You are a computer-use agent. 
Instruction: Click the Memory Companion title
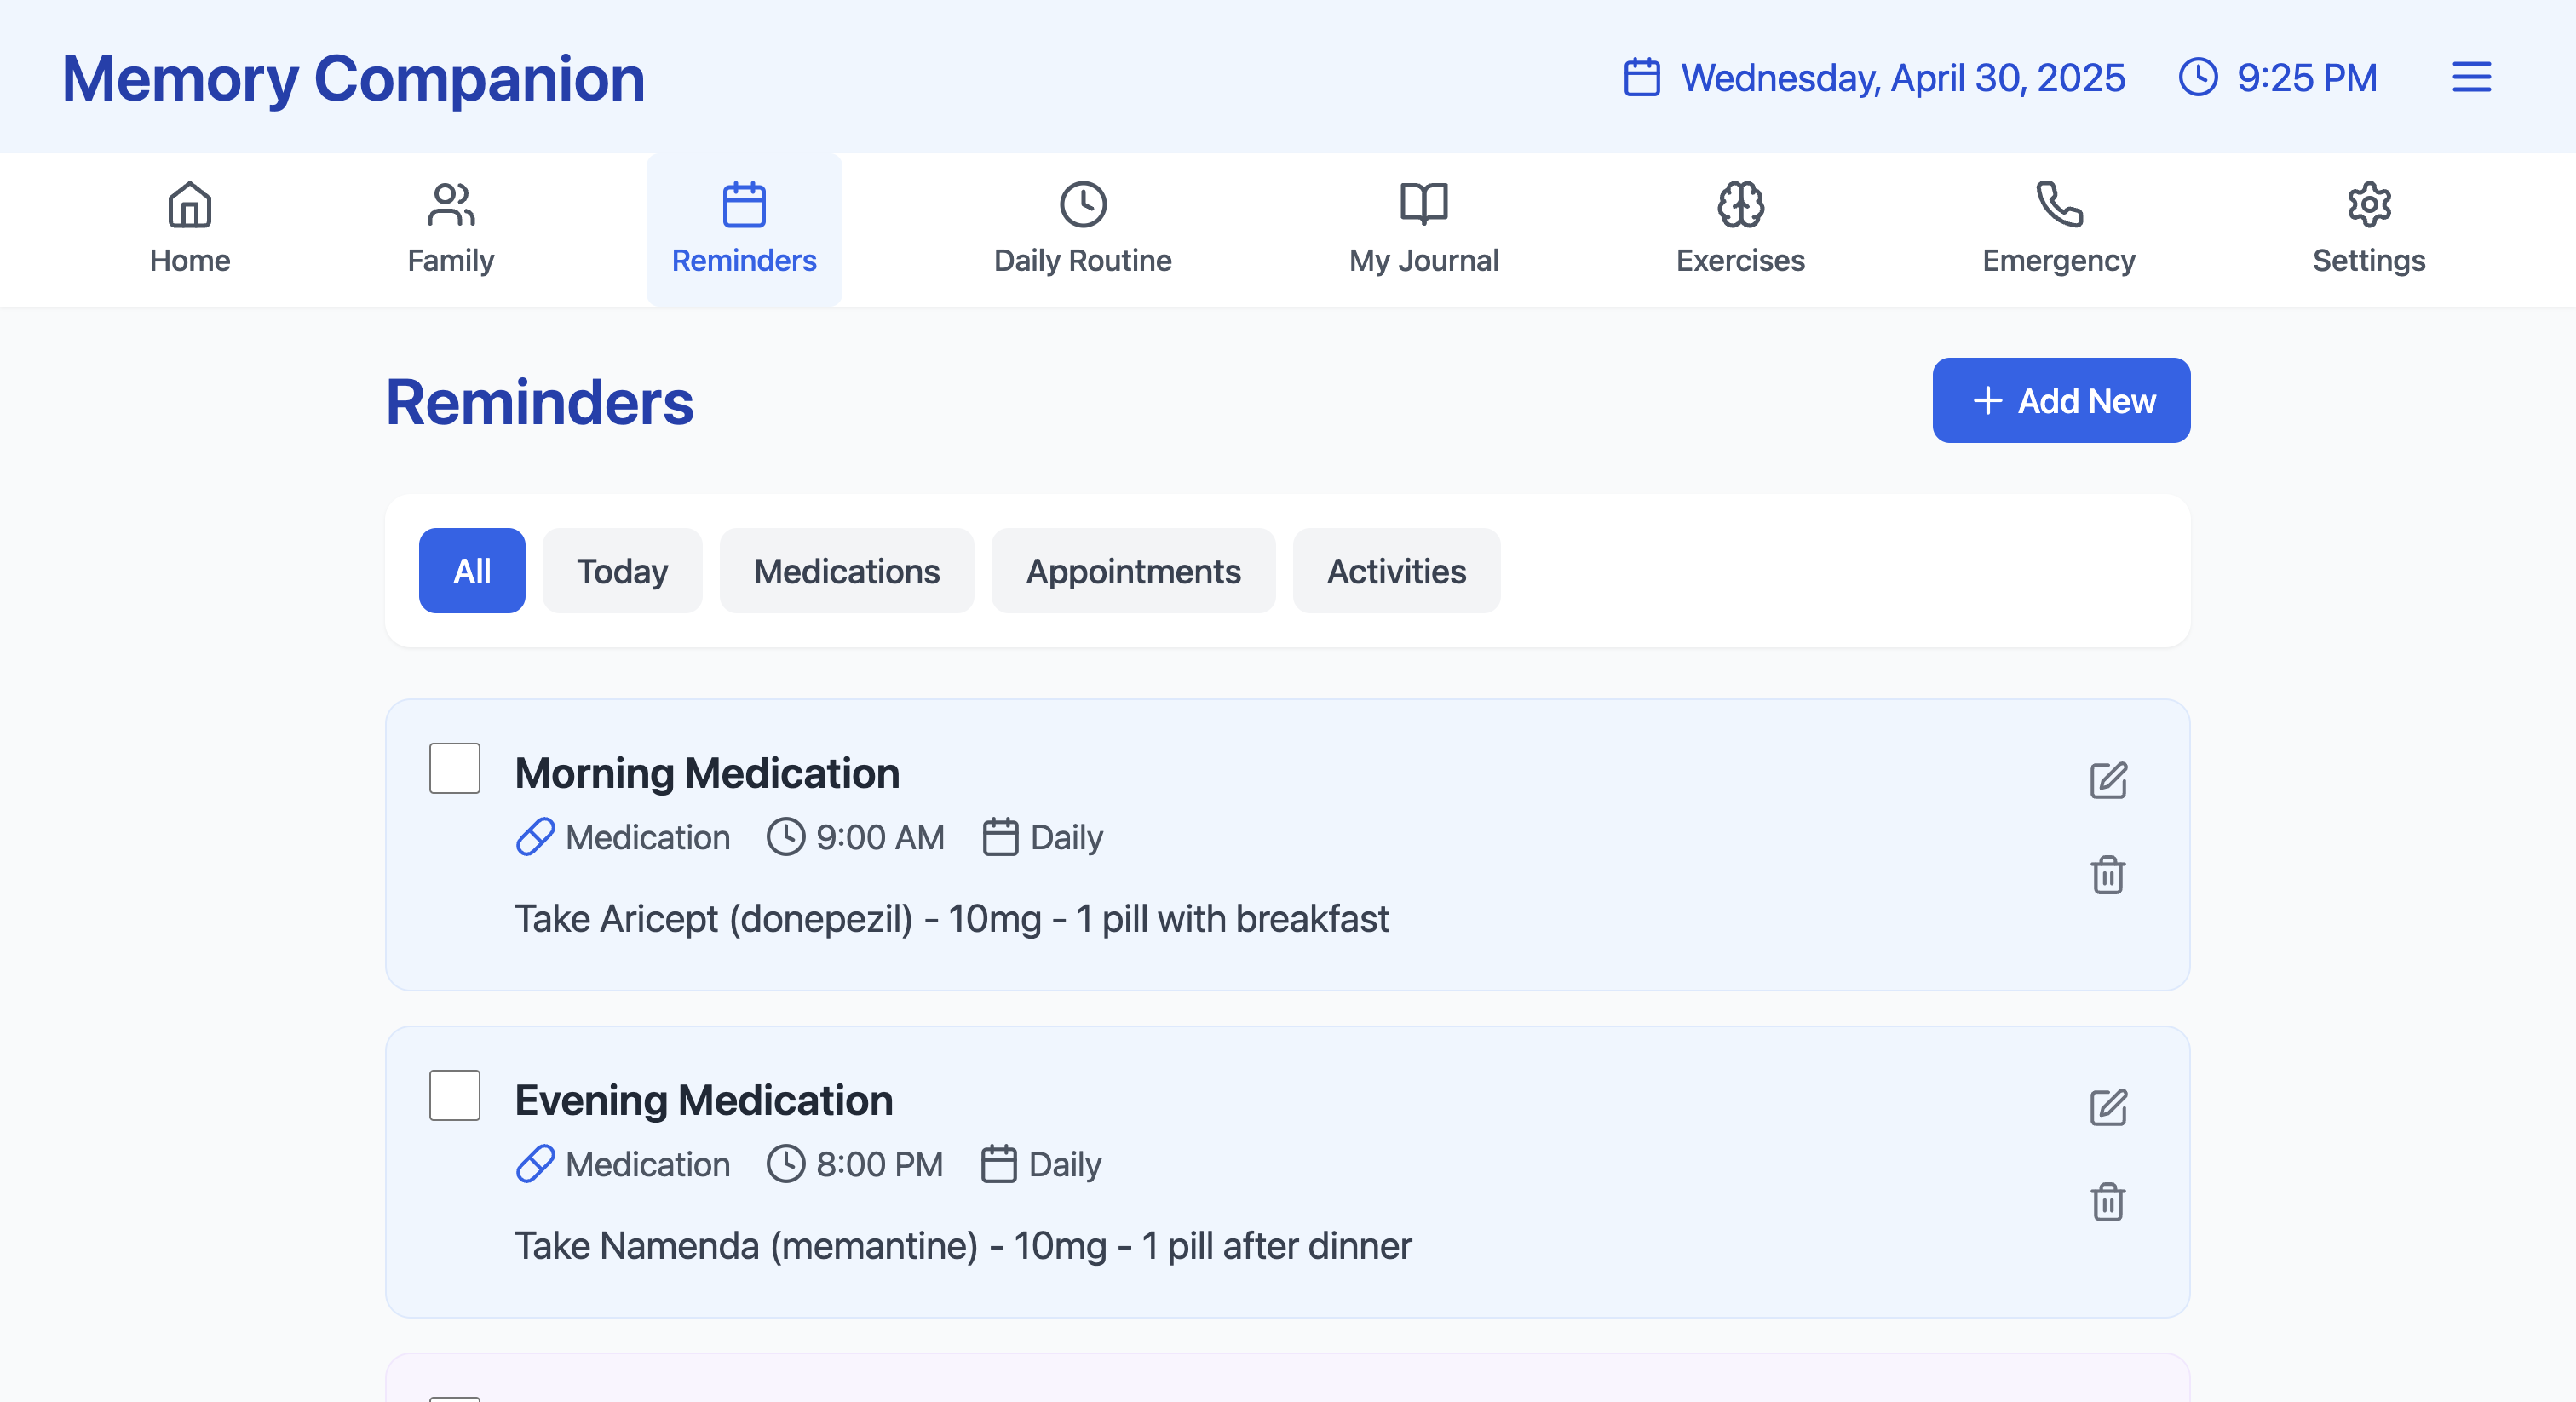(354, 79)
